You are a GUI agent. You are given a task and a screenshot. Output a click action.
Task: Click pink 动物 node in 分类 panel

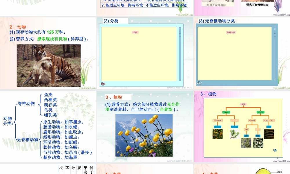135,32
